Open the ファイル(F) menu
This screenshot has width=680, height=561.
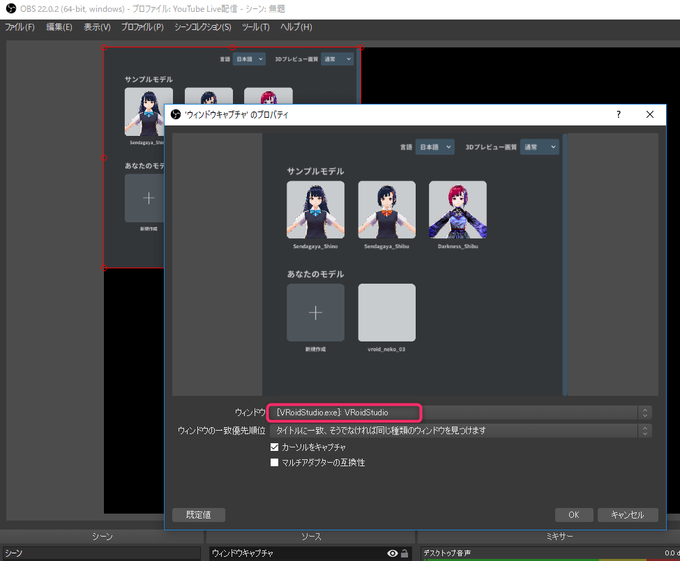[x=20, y=27]
